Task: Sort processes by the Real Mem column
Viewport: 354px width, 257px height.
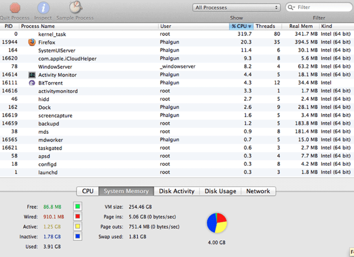Action: click(x=301, y=26)
